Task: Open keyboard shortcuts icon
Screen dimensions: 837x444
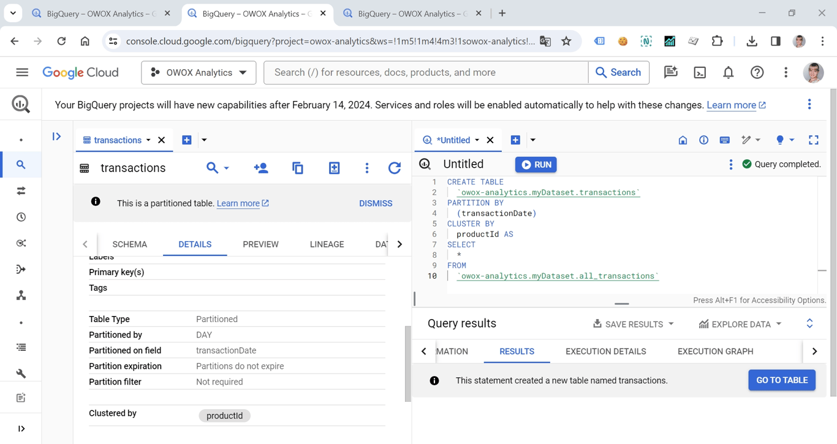Action: pyautogui.click(x=724, y=140)
